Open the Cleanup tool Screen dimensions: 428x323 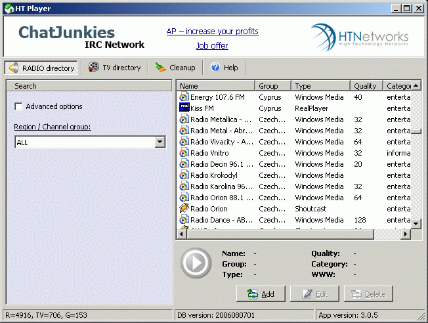175,68
